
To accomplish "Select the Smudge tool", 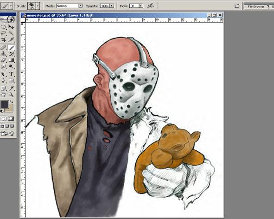I will click(4, 66).
